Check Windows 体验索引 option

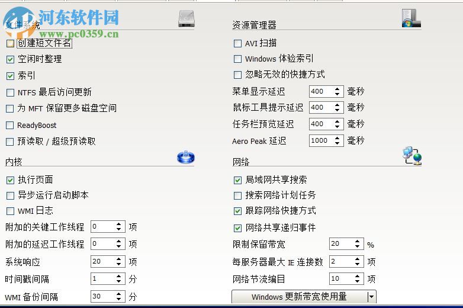[x=237, y=59]
